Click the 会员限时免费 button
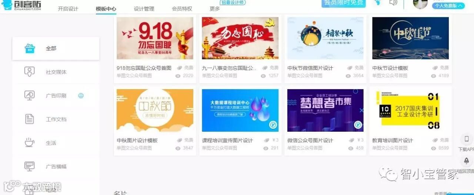 point(344,3)
